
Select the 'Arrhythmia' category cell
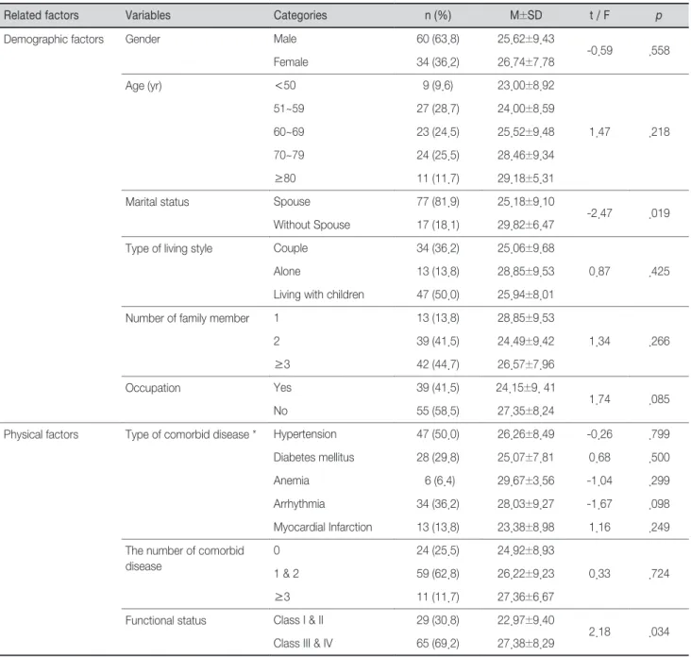pyautogui.click(x=299, y=504)
